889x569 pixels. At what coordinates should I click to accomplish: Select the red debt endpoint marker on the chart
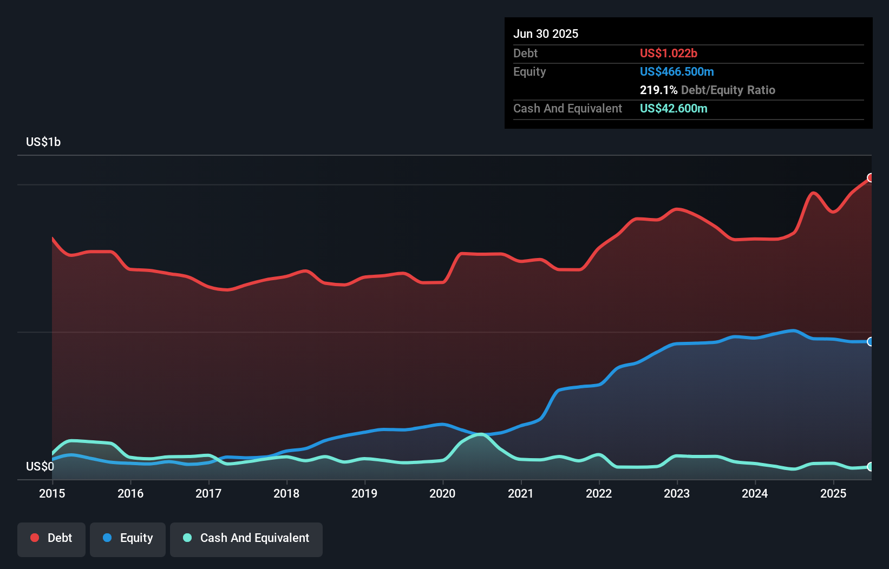pos(870,177)
